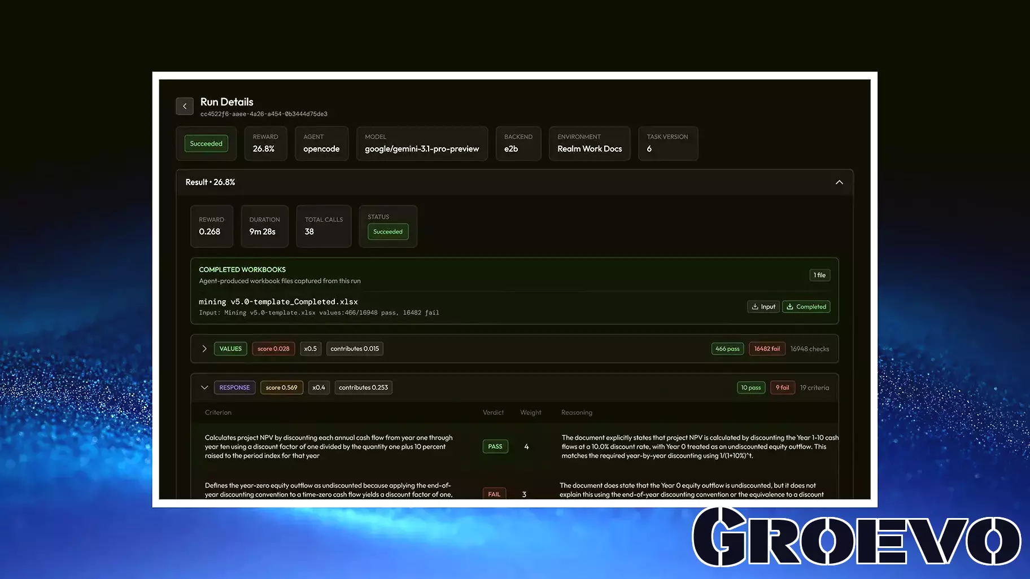Click the Weight column header
This screenshot has height=579, width=1030.
531,413
